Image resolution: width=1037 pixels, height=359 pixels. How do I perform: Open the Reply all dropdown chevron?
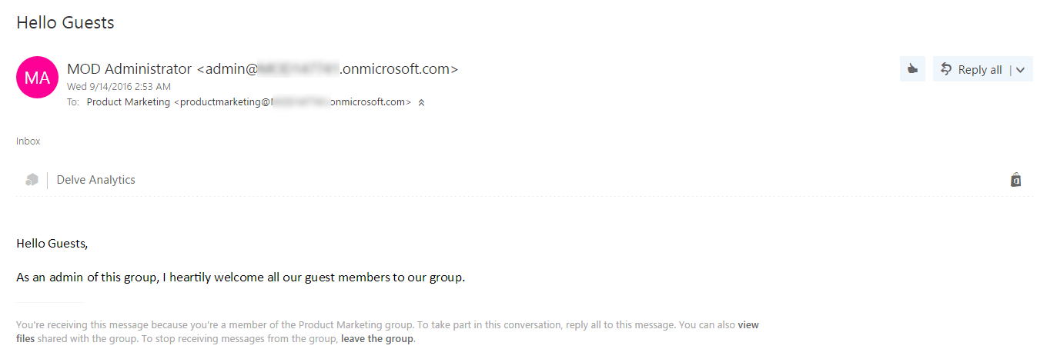pyautogui.click(x=1021, y=70)
